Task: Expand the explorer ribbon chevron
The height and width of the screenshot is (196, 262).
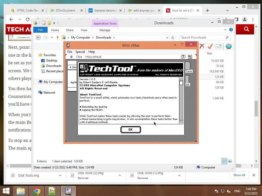Action: click(225, 30)
